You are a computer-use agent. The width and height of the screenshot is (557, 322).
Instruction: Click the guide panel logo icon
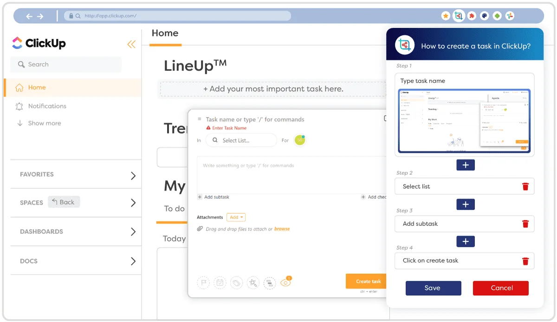click(405, 45)
